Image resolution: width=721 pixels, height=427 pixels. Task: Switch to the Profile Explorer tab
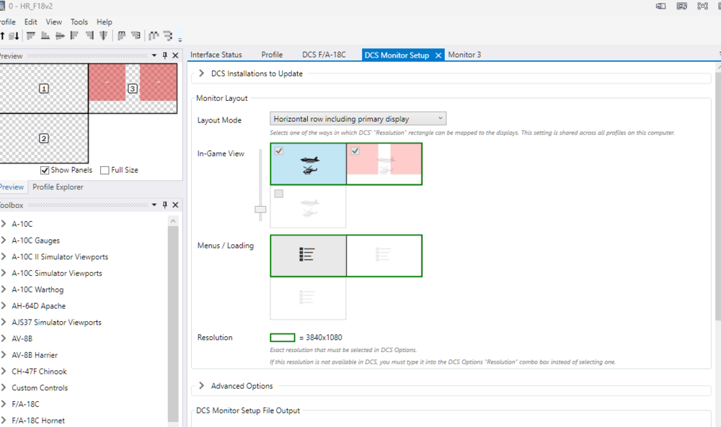(58, 187)
